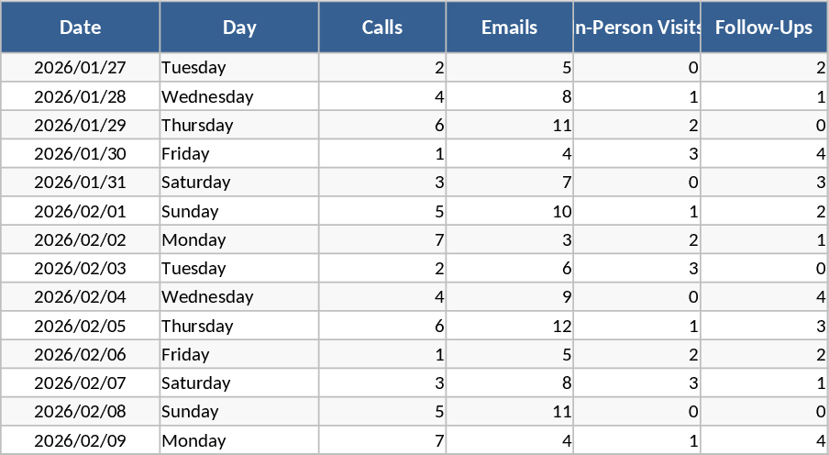Screen dimensions: 829x455
Task: Select the Follow-Ups cell for 2026/01/31
Action: tap(764, 182)
